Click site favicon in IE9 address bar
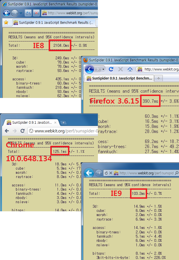This screenshot has height=260, width=179. (116, 173)
